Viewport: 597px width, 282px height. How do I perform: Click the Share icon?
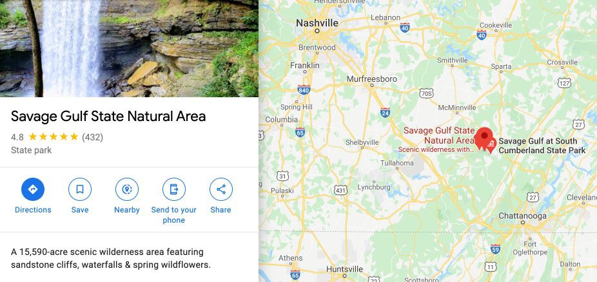pos(221,189)
